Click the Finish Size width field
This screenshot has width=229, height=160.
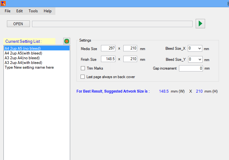tap(109, 59)
